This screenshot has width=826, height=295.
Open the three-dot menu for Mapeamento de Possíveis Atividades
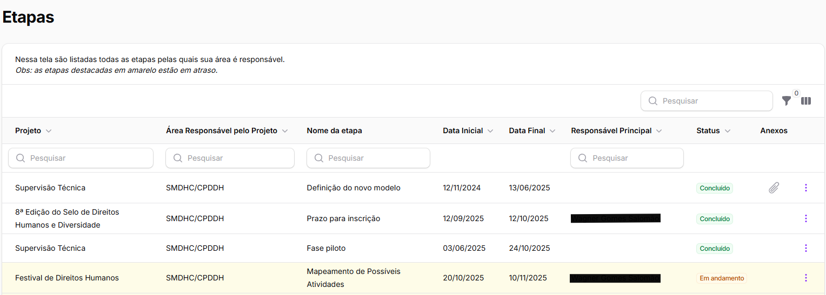tap(805, 278)
